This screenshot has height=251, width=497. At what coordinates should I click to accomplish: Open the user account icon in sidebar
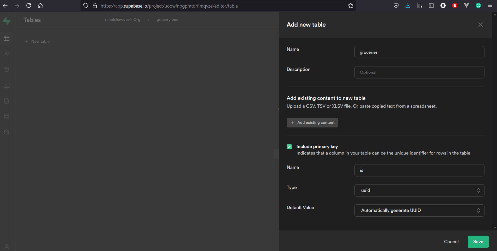[x=7, y=247]
